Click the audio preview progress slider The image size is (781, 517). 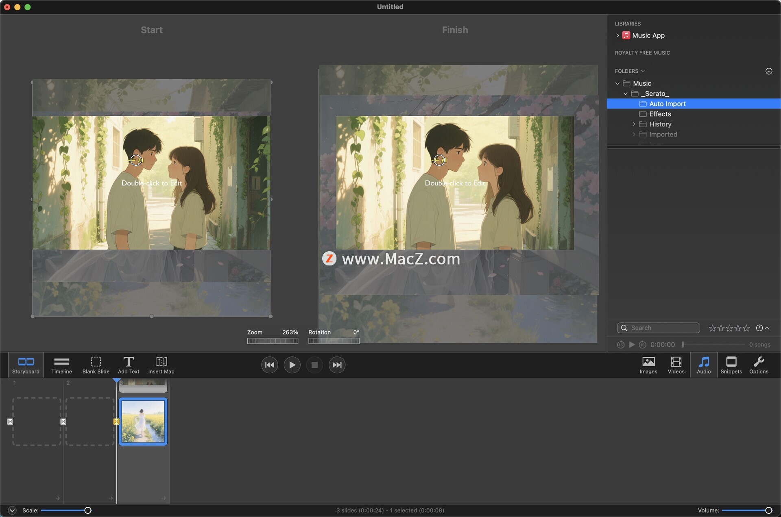714,345
